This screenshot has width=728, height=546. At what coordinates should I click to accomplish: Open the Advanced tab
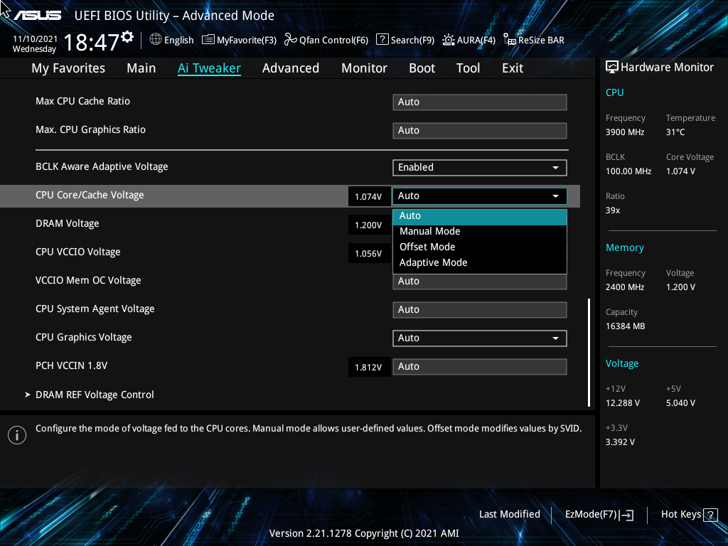tap(291, 68)
